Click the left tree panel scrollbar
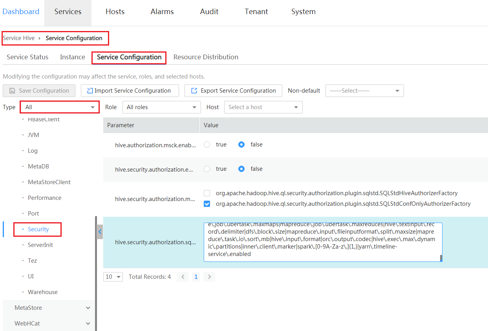Screen dimensions: 488x331 click(96, 273)
